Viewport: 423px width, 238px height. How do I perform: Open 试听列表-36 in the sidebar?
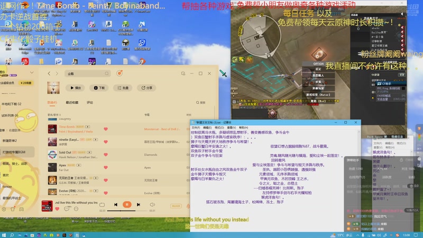click(x=10, y=115)
